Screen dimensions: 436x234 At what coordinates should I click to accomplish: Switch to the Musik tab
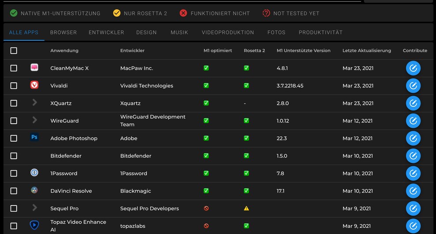coord(179,33)
